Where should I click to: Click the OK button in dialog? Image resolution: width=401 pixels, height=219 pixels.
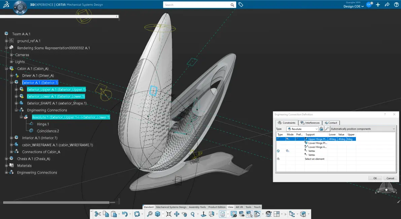click(375, 178)
